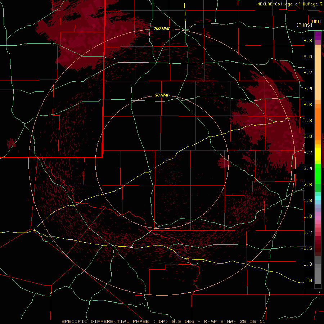Click the 1.0 scale value
This screenshot has height=324, width=324.
(308, 216)
